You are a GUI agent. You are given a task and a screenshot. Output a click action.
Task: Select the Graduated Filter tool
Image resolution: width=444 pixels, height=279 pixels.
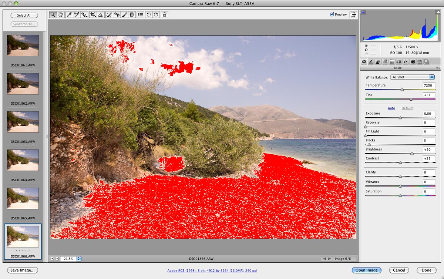click(132, 15)
